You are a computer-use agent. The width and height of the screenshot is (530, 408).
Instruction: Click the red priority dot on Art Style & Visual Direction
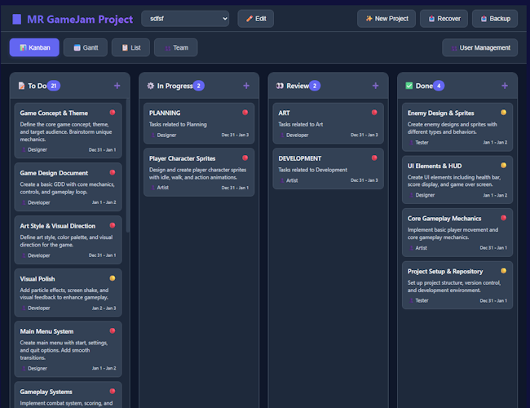113,225
